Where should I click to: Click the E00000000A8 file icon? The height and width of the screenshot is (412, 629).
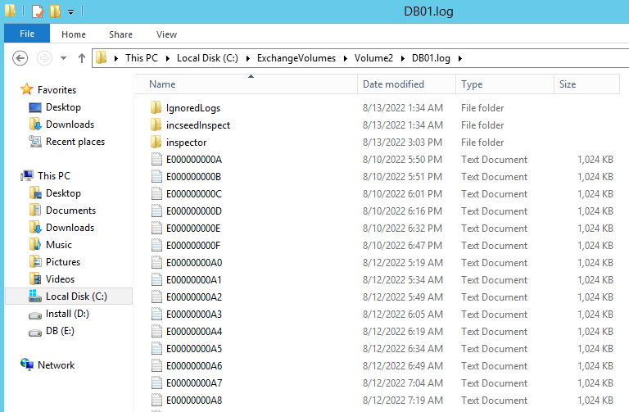tap(156, 401)
